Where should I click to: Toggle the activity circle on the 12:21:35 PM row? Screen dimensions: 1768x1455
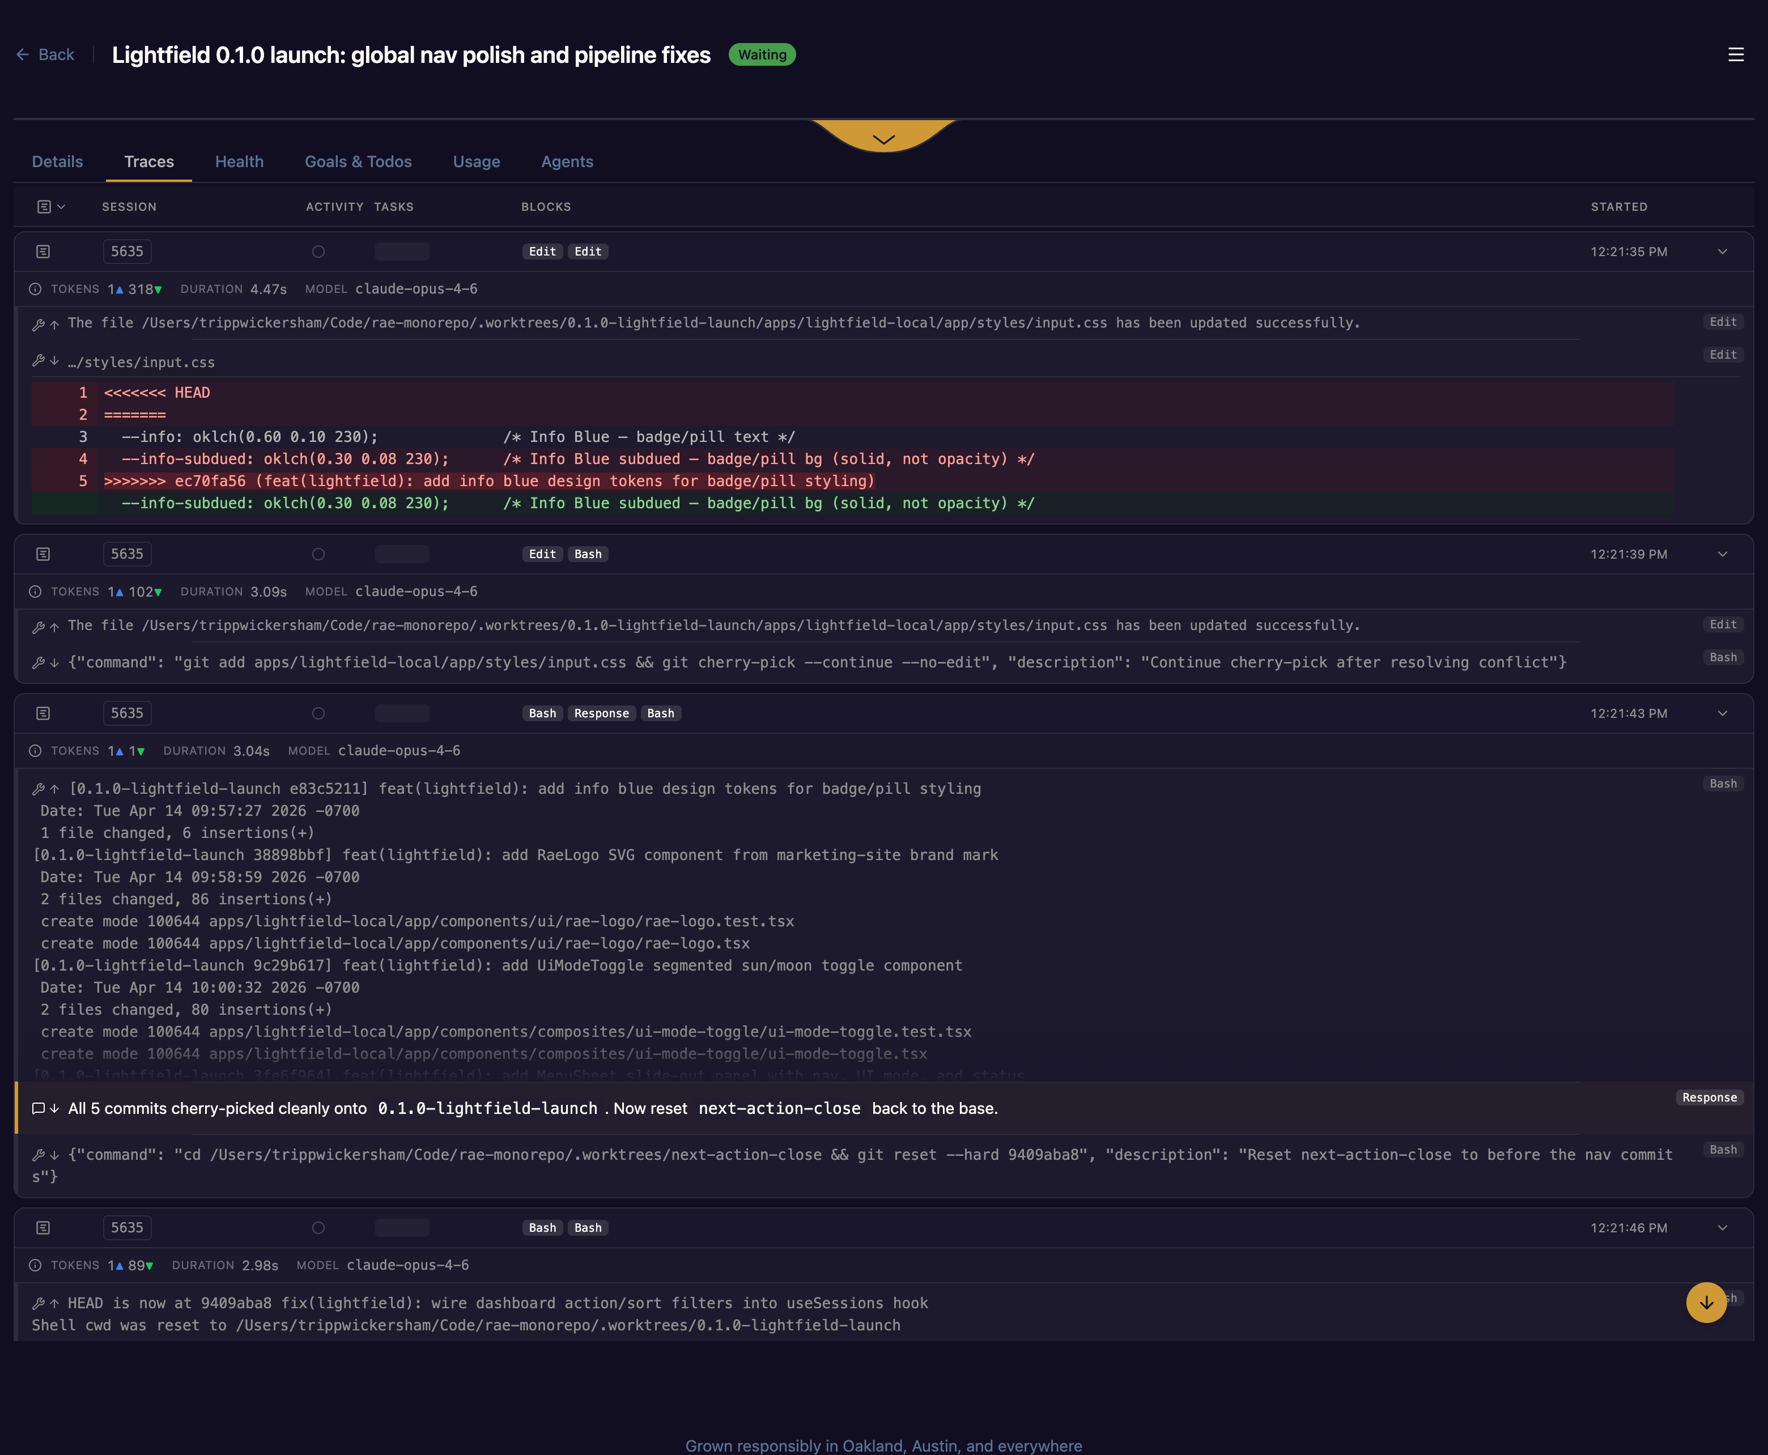tap(318, 252)
